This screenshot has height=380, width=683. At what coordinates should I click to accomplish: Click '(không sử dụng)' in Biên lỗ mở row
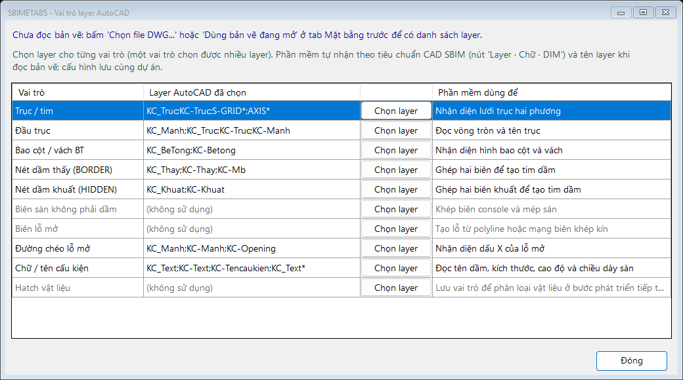[252, 229]
